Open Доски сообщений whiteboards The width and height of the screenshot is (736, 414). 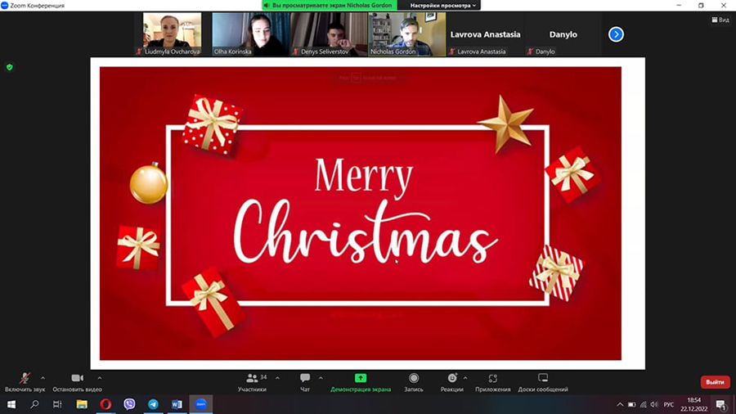click(x=542, y=380)
